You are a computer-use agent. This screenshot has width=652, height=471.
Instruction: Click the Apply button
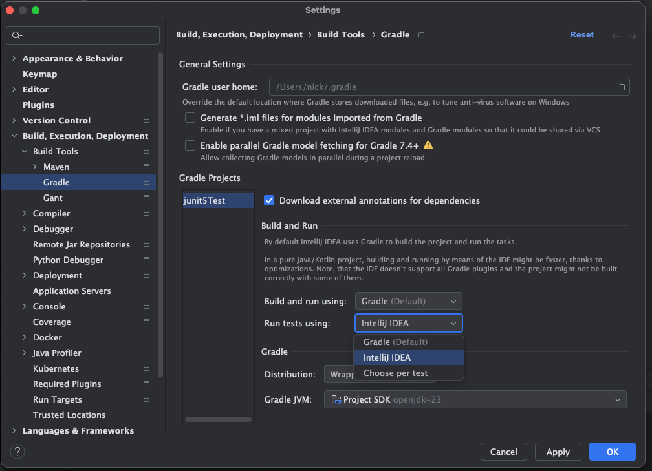tap(558, 452)
